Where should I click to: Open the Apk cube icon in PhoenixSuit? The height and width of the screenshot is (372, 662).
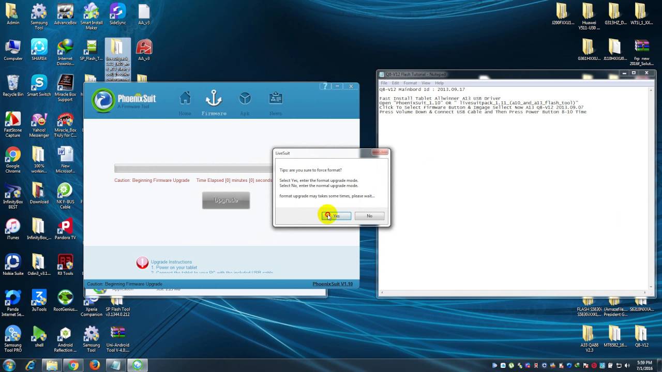click(x=245, y=98)
